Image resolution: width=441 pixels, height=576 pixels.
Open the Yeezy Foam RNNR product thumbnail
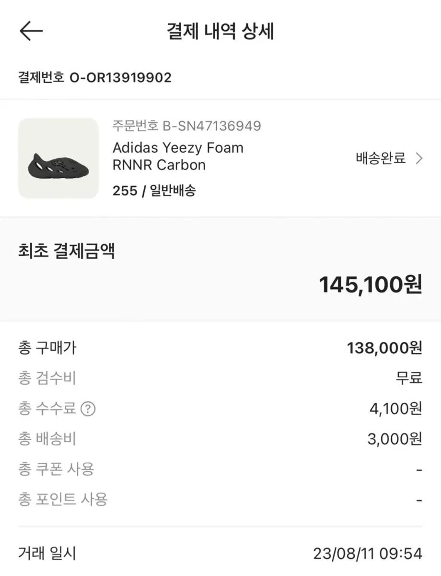(58, 158)
